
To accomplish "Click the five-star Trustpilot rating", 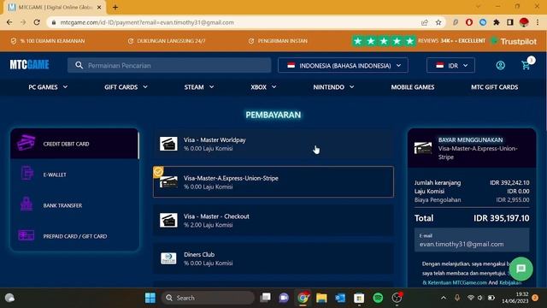I will point(384,41).
